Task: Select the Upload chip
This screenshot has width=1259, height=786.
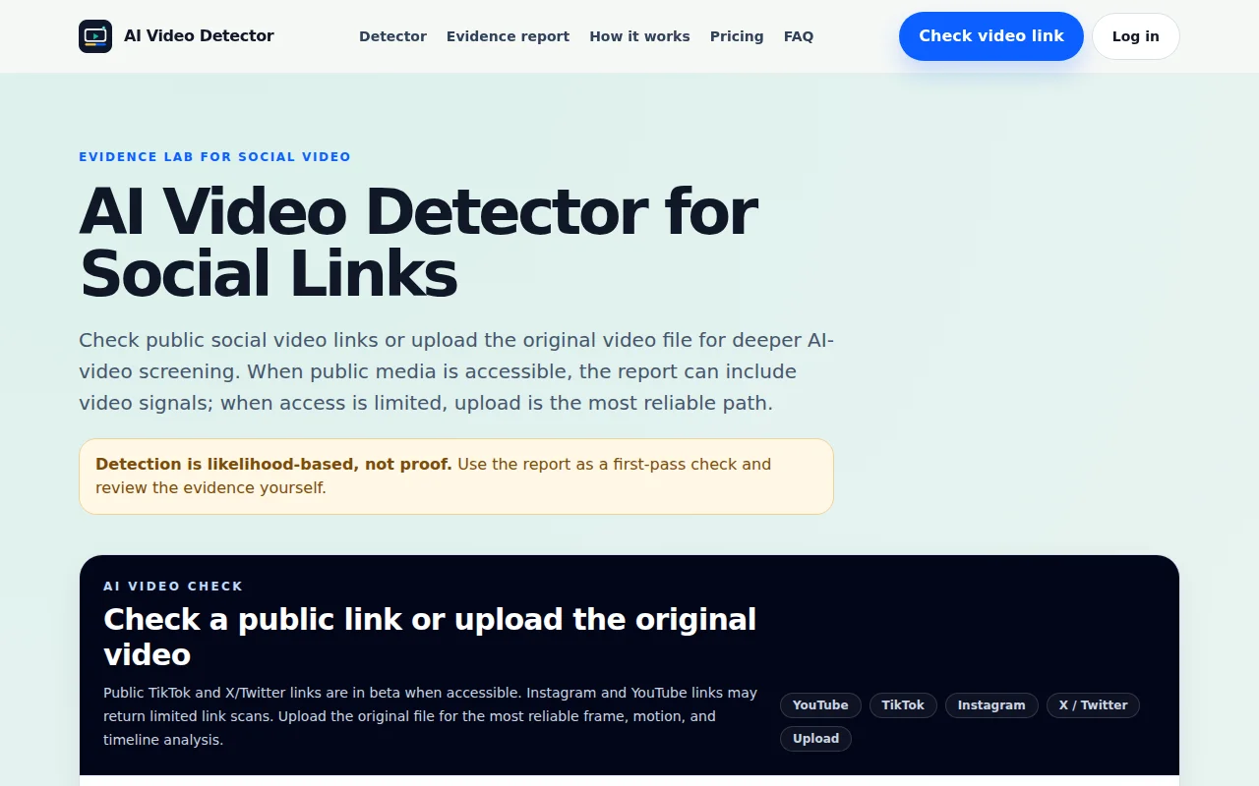Action: [815, 739]
